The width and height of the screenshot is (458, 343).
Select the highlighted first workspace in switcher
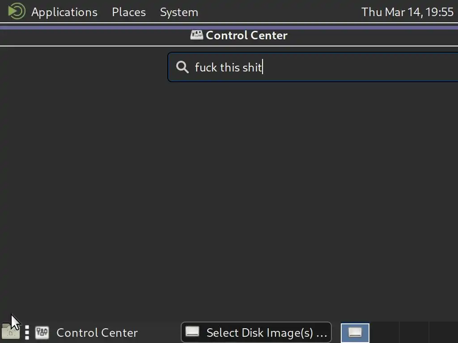(x=355, y=333)
